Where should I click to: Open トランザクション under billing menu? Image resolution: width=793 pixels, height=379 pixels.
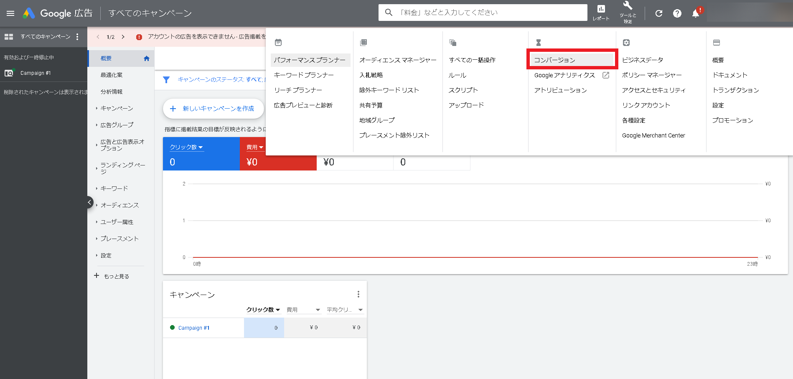[736, 90]
